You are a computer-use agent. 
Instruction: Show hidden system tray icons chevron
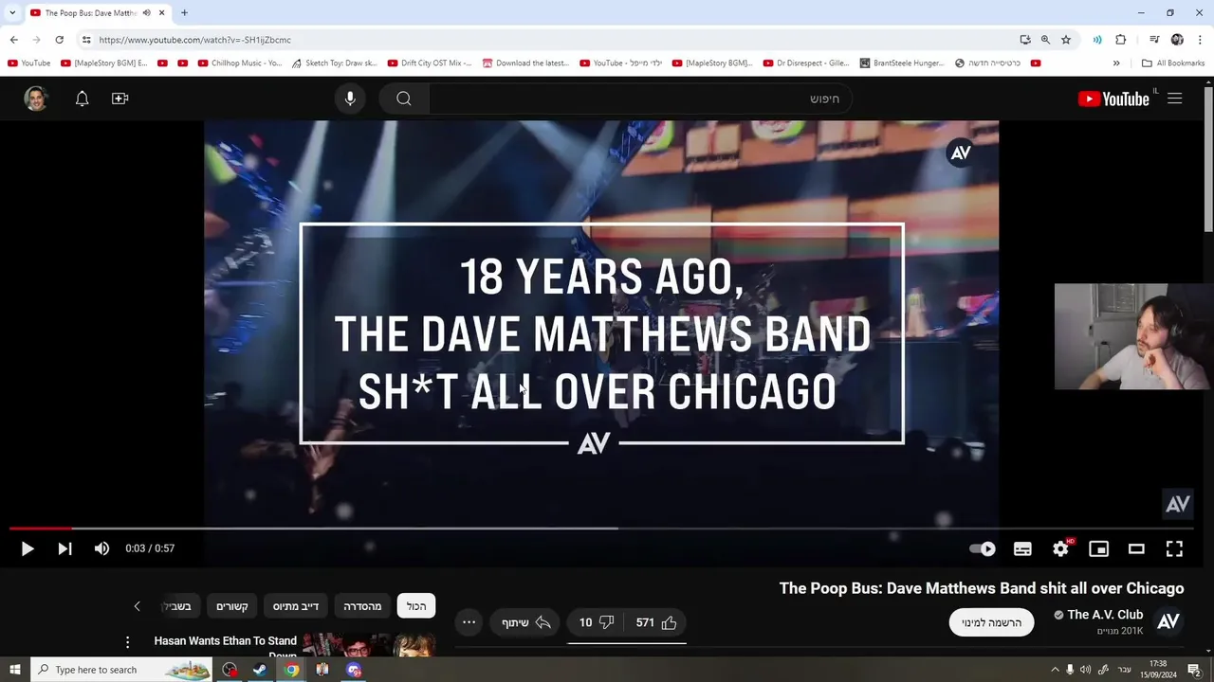pyautogui.click(x=1054, y=670)
